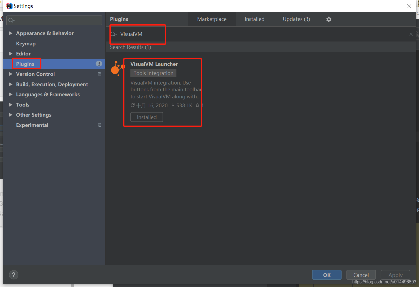The image size is (419, 287).
Task: Click the OK button
Action: [327, 275]
